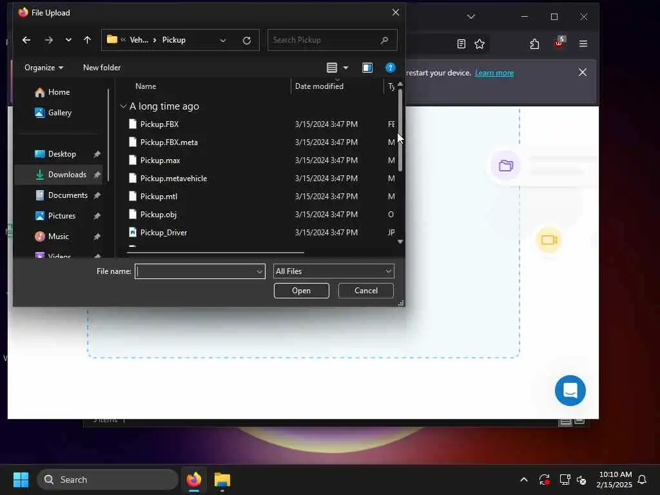
Task: Open Learn more link in Firefox notification
Action: (x=494, y=73)
